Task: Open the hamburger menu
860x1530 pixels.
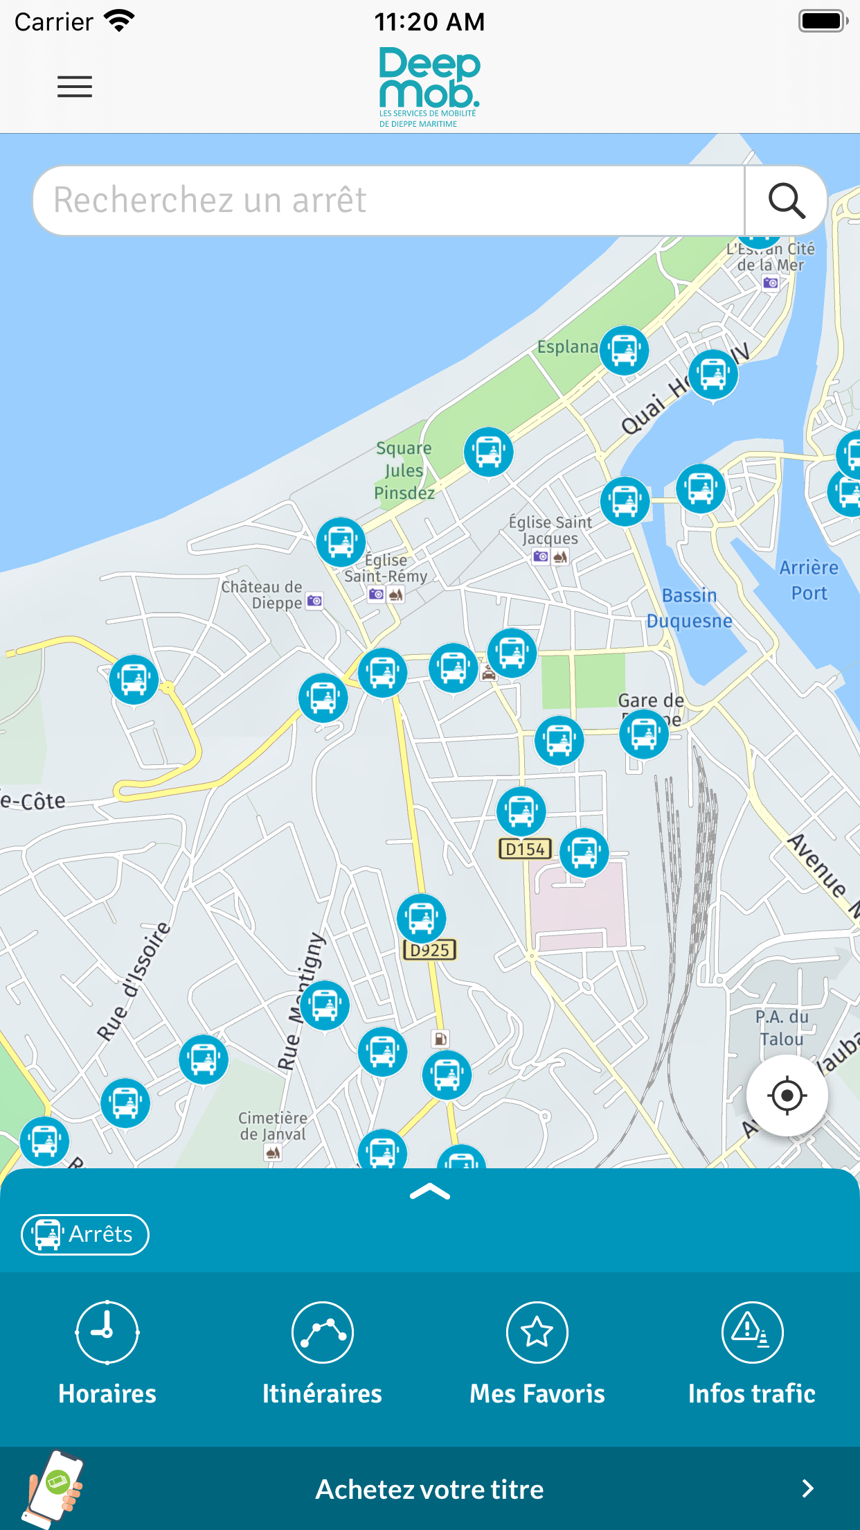Action: [x=75, y=87]
